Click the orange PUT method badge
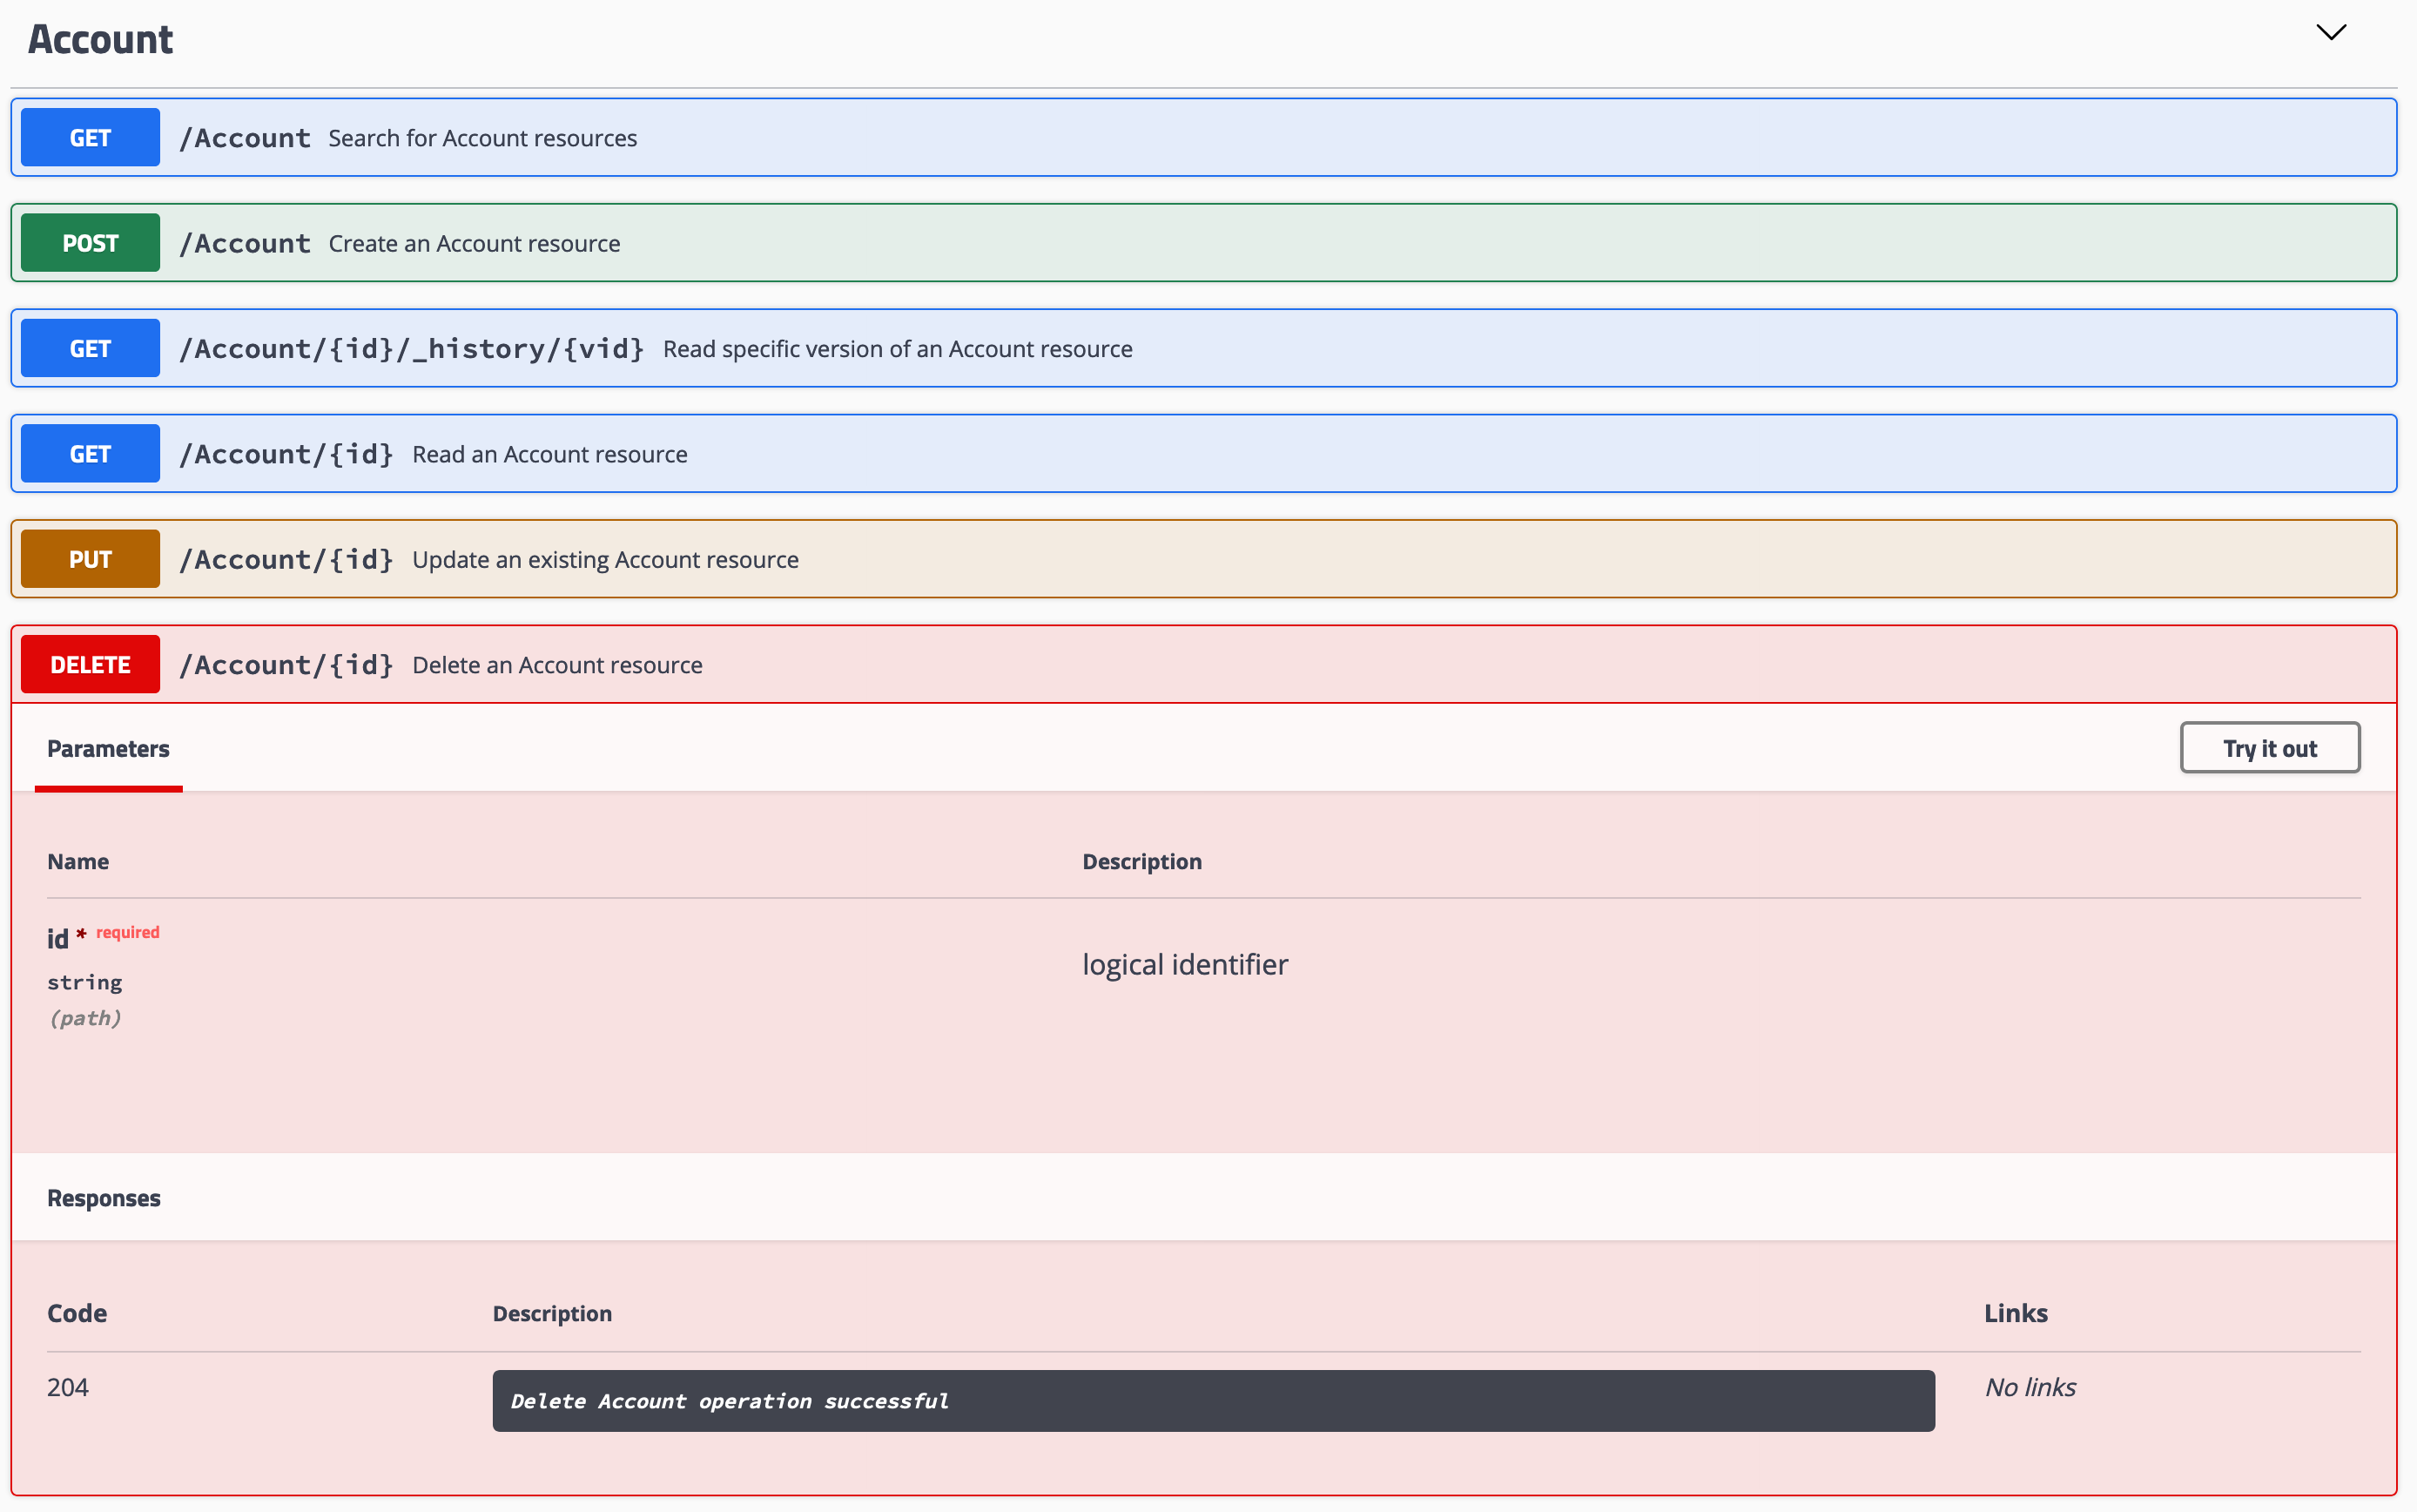 coord(89,559)
